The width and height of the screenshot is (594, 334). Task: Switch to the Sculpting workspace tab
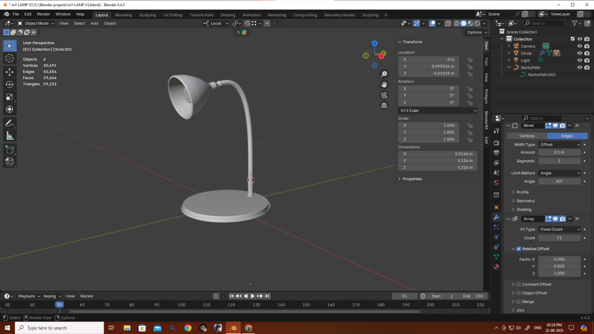coord(148,15)
